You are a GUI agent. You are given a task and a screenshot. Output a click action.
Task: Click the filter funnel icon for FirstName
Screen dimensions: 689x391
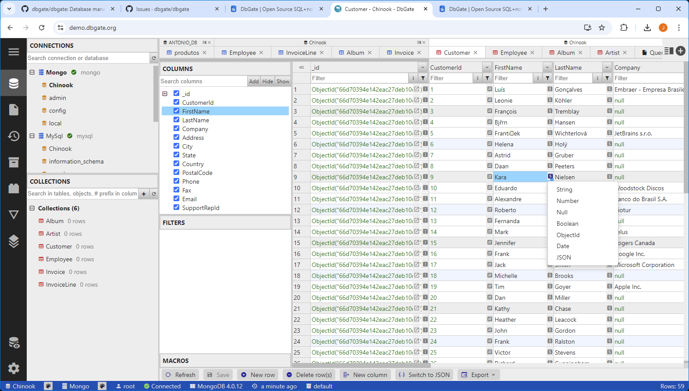click(547, 78)
